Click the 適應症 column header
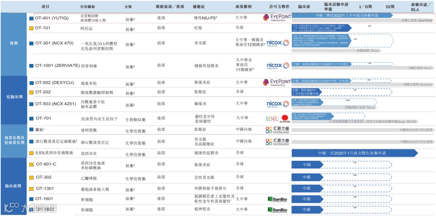The image size is (436, 216). tap(199, 6)
